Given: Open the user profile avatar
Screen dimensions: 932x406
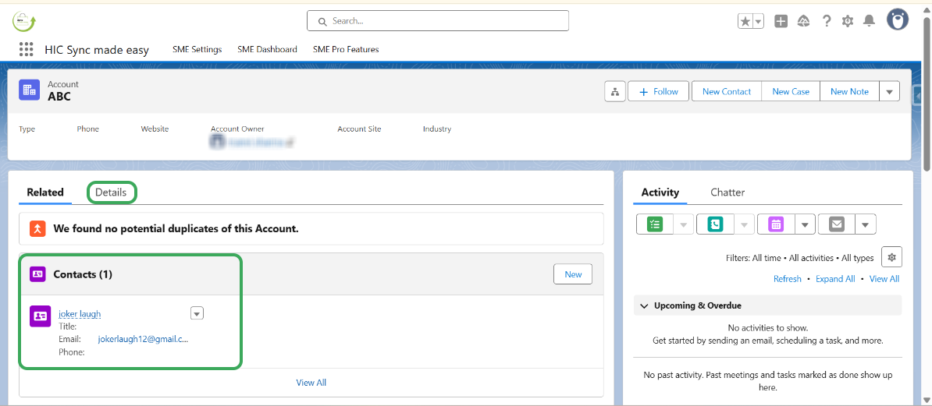Looking at the screenshot, I should coord(898,19).
